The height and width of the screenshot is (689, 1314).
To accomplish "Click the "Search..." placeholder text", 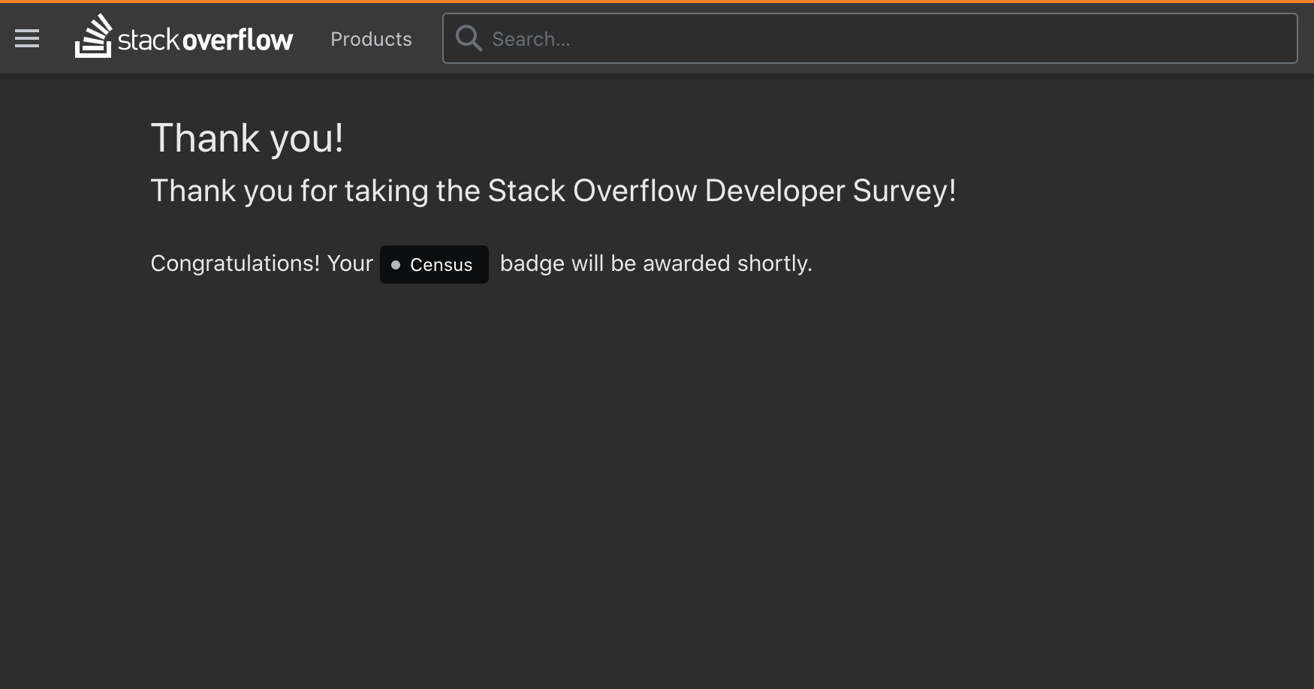I will click(x=531, y=39).
